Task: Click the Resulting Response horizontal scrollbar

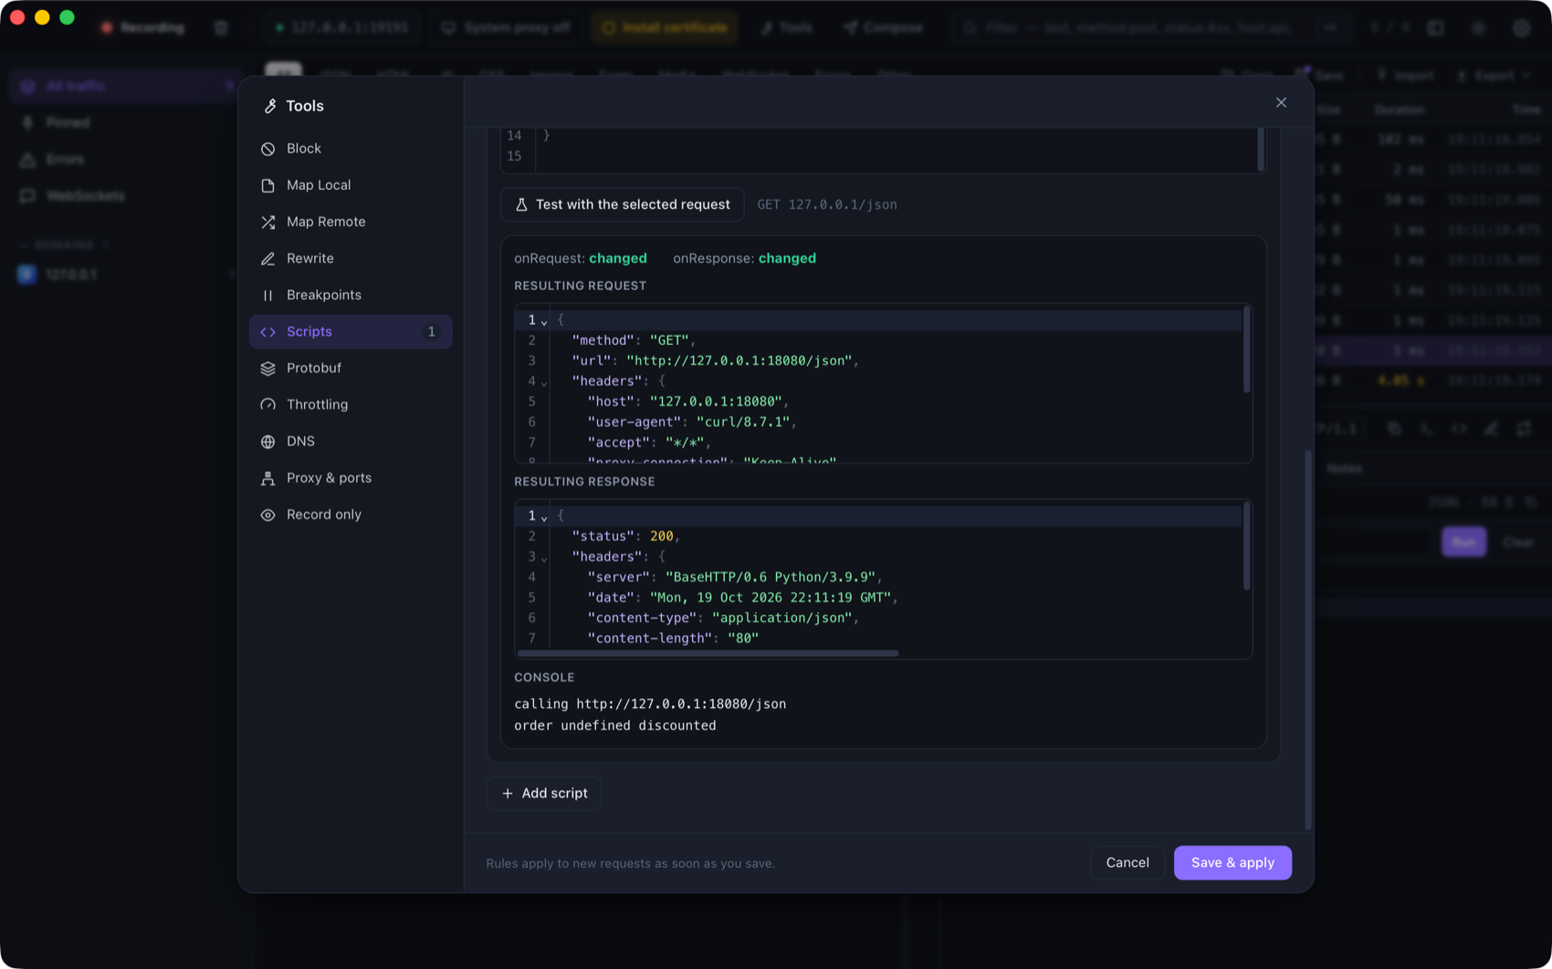Action: 708,653
